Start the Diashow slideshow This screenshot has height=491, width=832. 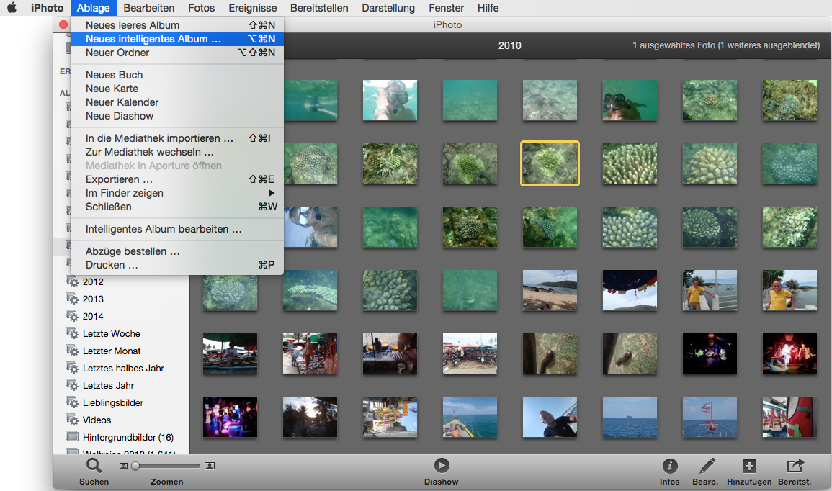[x=441, y=467]
